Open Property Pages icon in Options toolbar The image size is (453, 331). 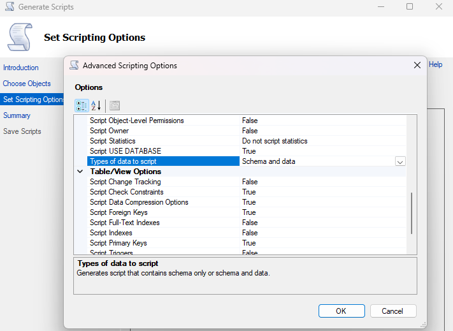point(115,105)
